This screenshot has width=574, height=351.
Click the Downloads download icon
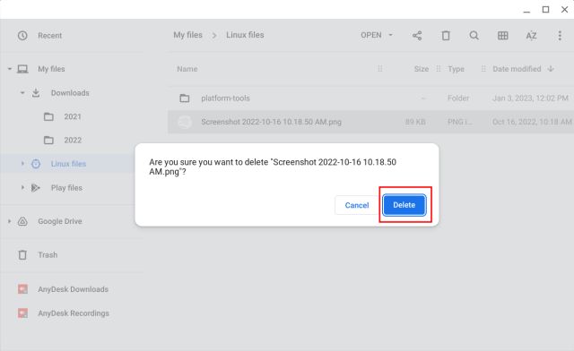pos(36,93)
